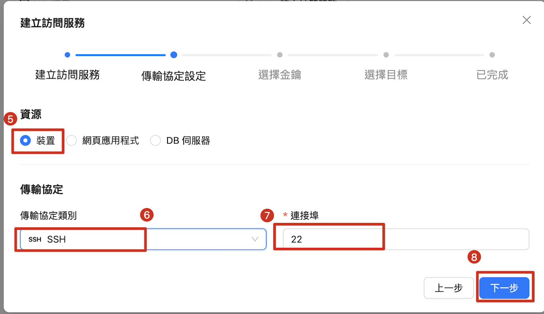Click the first step dot in progress bar

67,55
